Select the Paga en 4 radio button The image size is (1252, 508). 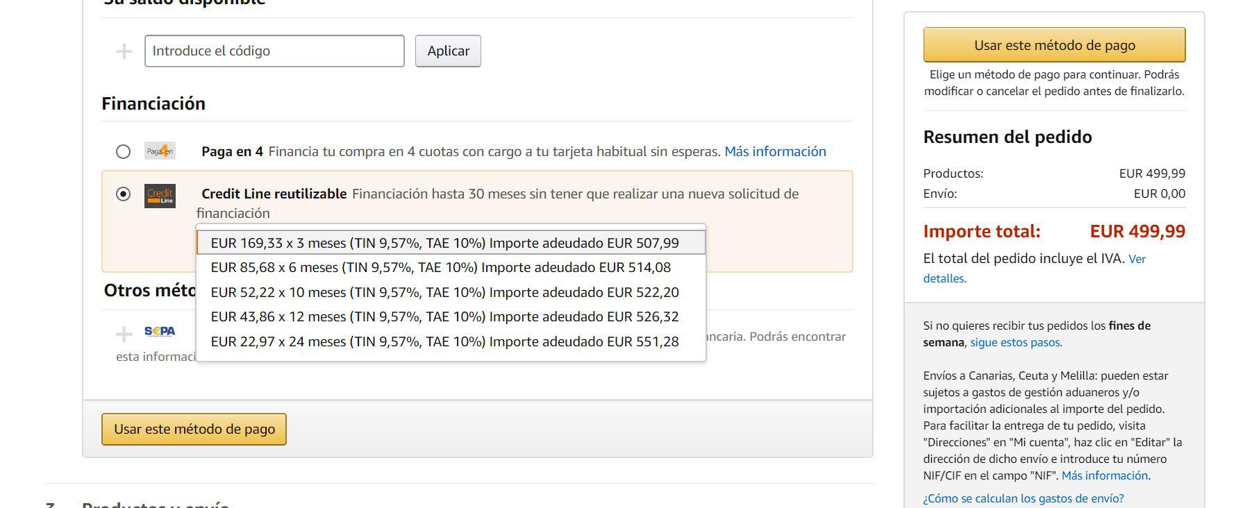(x=123, y=151)
